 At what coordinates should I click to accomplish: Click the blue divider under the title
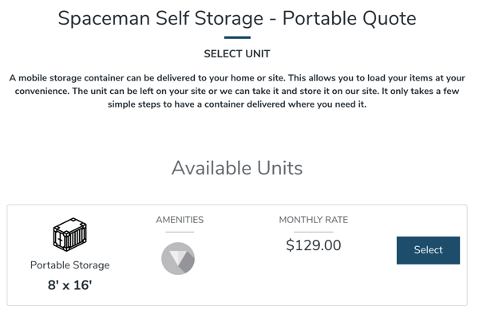(x=237, y=37)
